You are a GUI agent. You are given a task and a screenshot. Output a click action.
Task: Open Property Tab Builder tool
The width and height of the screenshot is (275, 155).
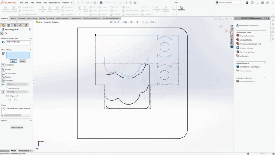247,36
